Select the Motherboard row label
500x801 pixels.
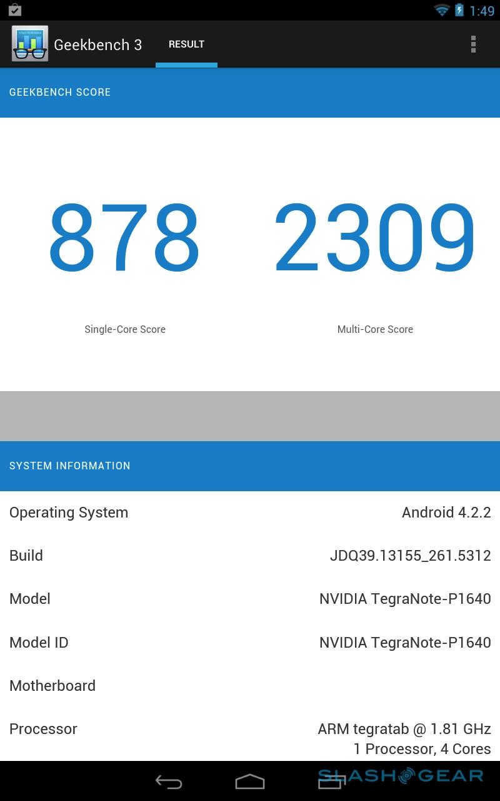52,686
